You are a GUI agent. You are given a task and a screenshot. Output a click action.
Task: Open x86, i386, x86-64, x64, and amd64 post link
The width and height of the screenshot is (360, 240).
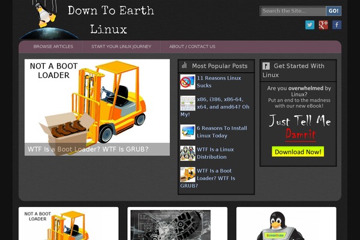click(x=215, y=107)
